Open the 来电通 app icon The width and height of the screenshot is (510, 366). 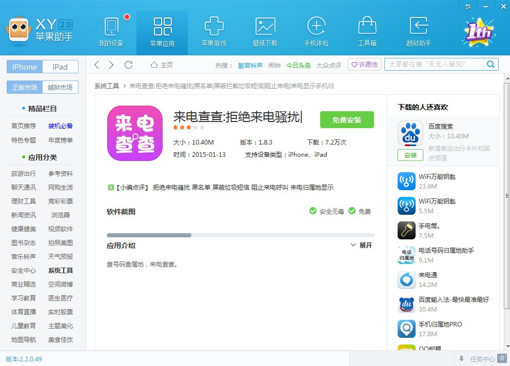click(x=406, y=279)
